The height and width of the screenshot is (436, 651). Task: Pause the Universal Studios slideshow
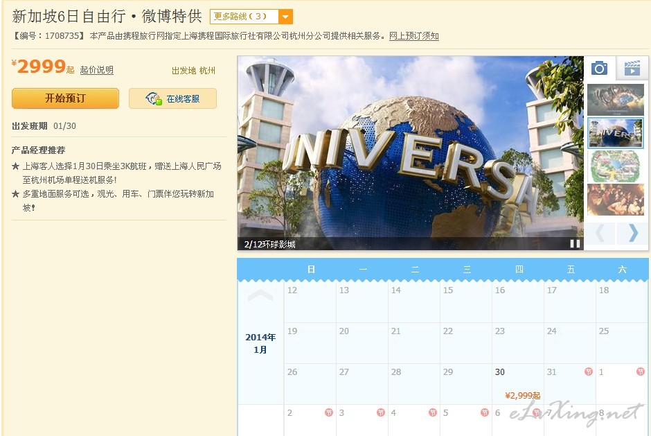point(575,243)
